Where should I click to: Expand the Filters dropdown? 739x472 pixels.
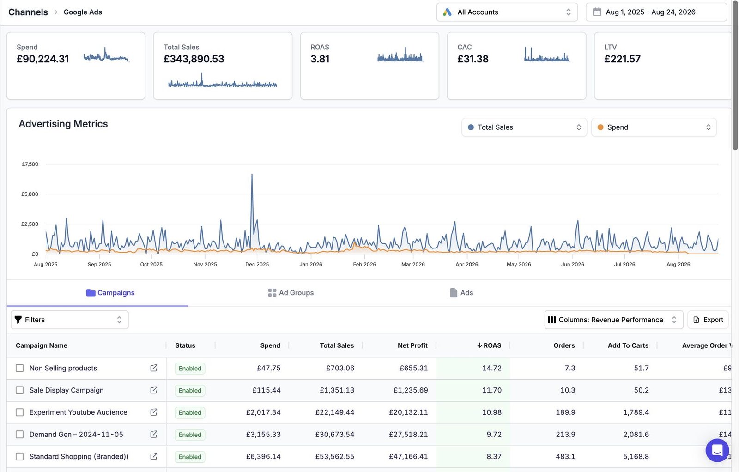[70, 320]
